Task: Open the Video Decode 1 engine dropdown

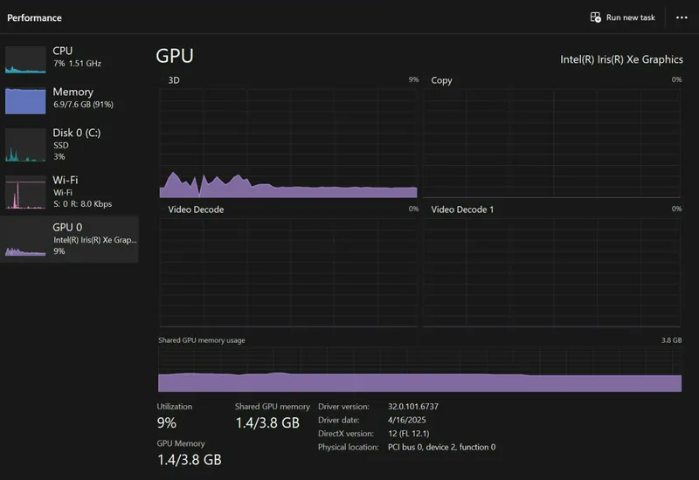Action: [x=462, y=209]
